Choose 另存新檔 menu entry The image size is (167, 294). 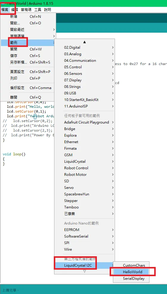pos(28,62)
